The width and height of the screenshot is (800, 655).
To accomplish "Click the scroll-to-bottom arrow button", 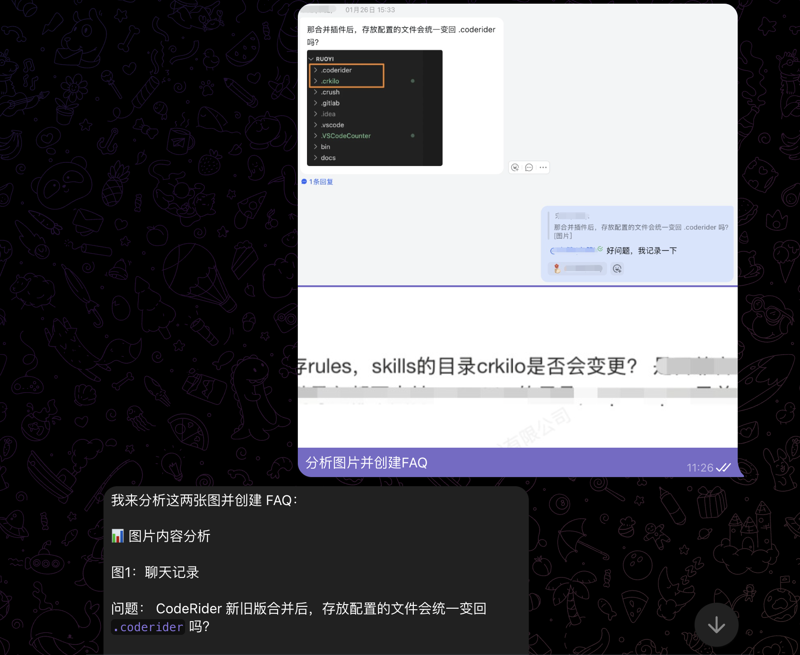I will tap(716, 624).
